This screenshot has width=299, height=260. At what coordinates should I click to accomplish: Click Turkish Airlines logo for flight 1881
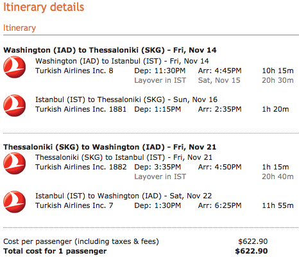tap(15, 105)
